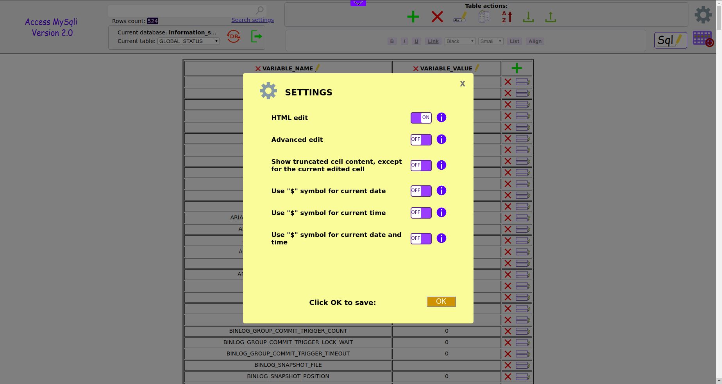The width and height of the screenshot is (722, 384).
Task: Toggle "$" symbol for current date switch
Action: click(421, 191)
